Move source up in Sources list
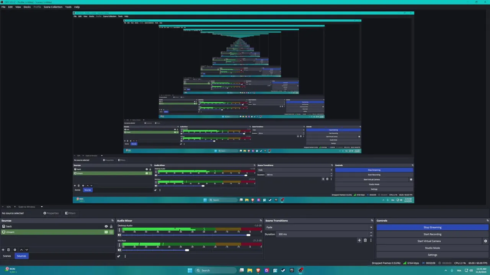The width and height of the screenshot is (490, 275). click(x=21, y=250)
